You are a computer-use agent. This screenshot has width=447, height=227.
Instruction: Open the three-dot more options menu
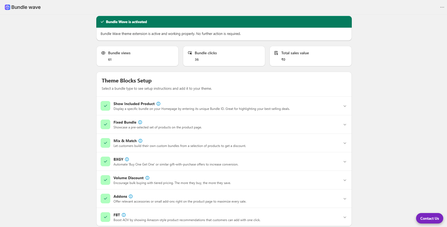coord(442,7)
